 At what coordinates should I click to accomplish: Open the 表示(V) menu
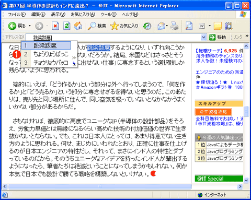pos(58,15)
